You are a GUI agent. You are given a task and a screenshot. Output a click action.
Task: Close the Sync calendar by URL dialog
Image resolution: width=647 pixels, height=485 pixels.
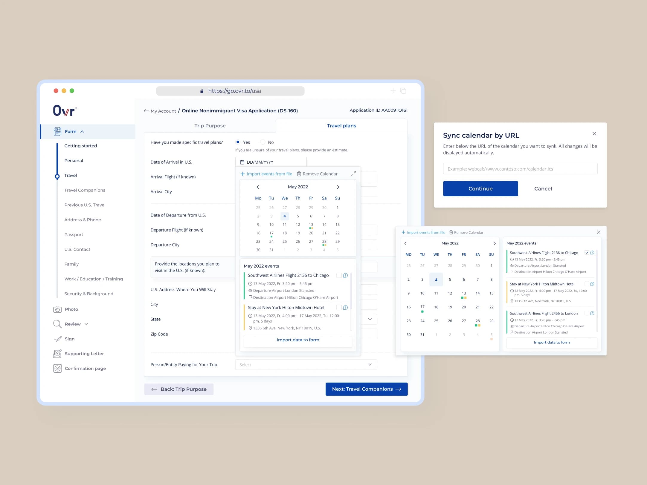594,134
